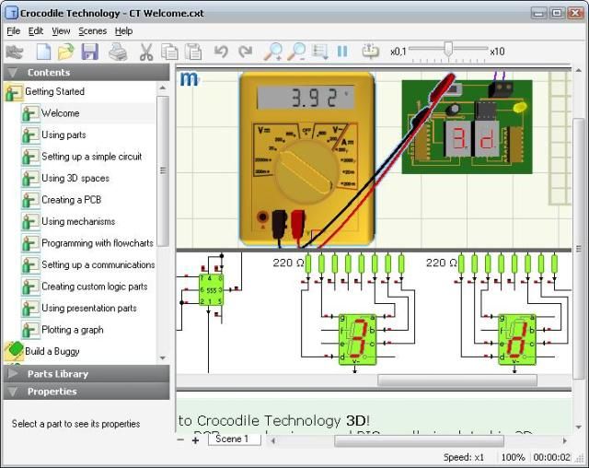Open the Scenes menu
Viewport: 589px width, 468px height.
point(92,30)
